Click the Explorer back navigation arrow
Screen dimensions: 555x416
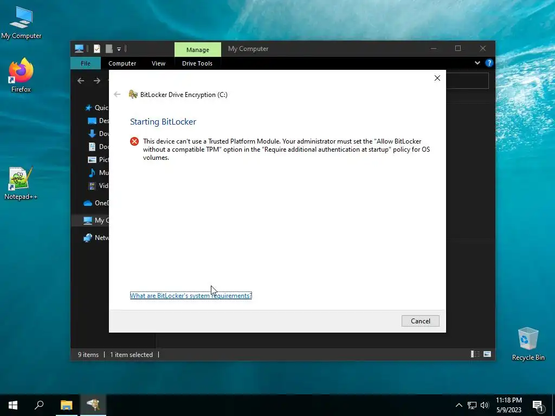click(81, 81)
